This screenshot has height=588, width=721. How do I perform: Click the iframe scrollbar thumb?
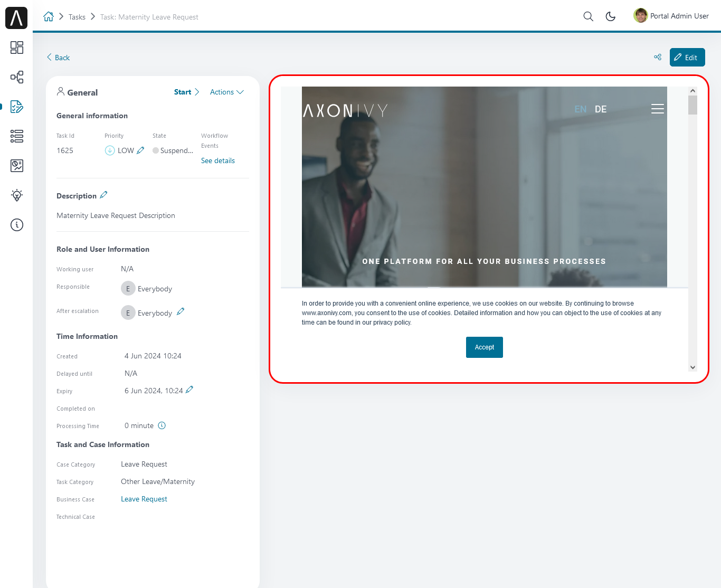point(692,105)
